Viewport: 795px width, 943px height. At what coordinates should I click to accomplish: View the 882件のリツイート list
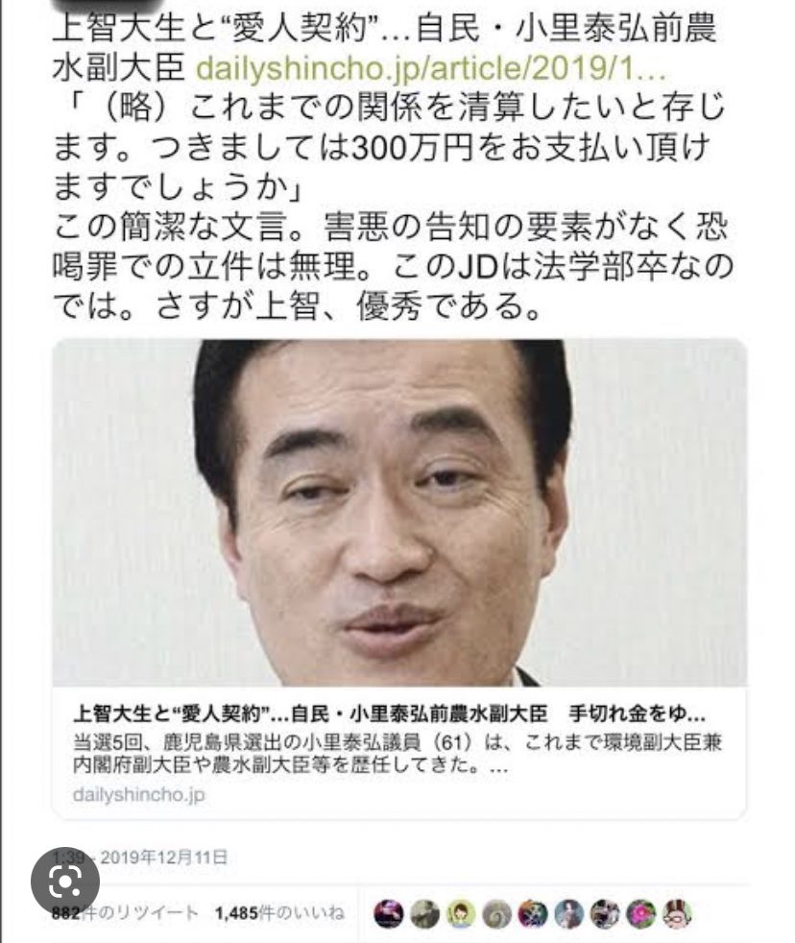125,912
